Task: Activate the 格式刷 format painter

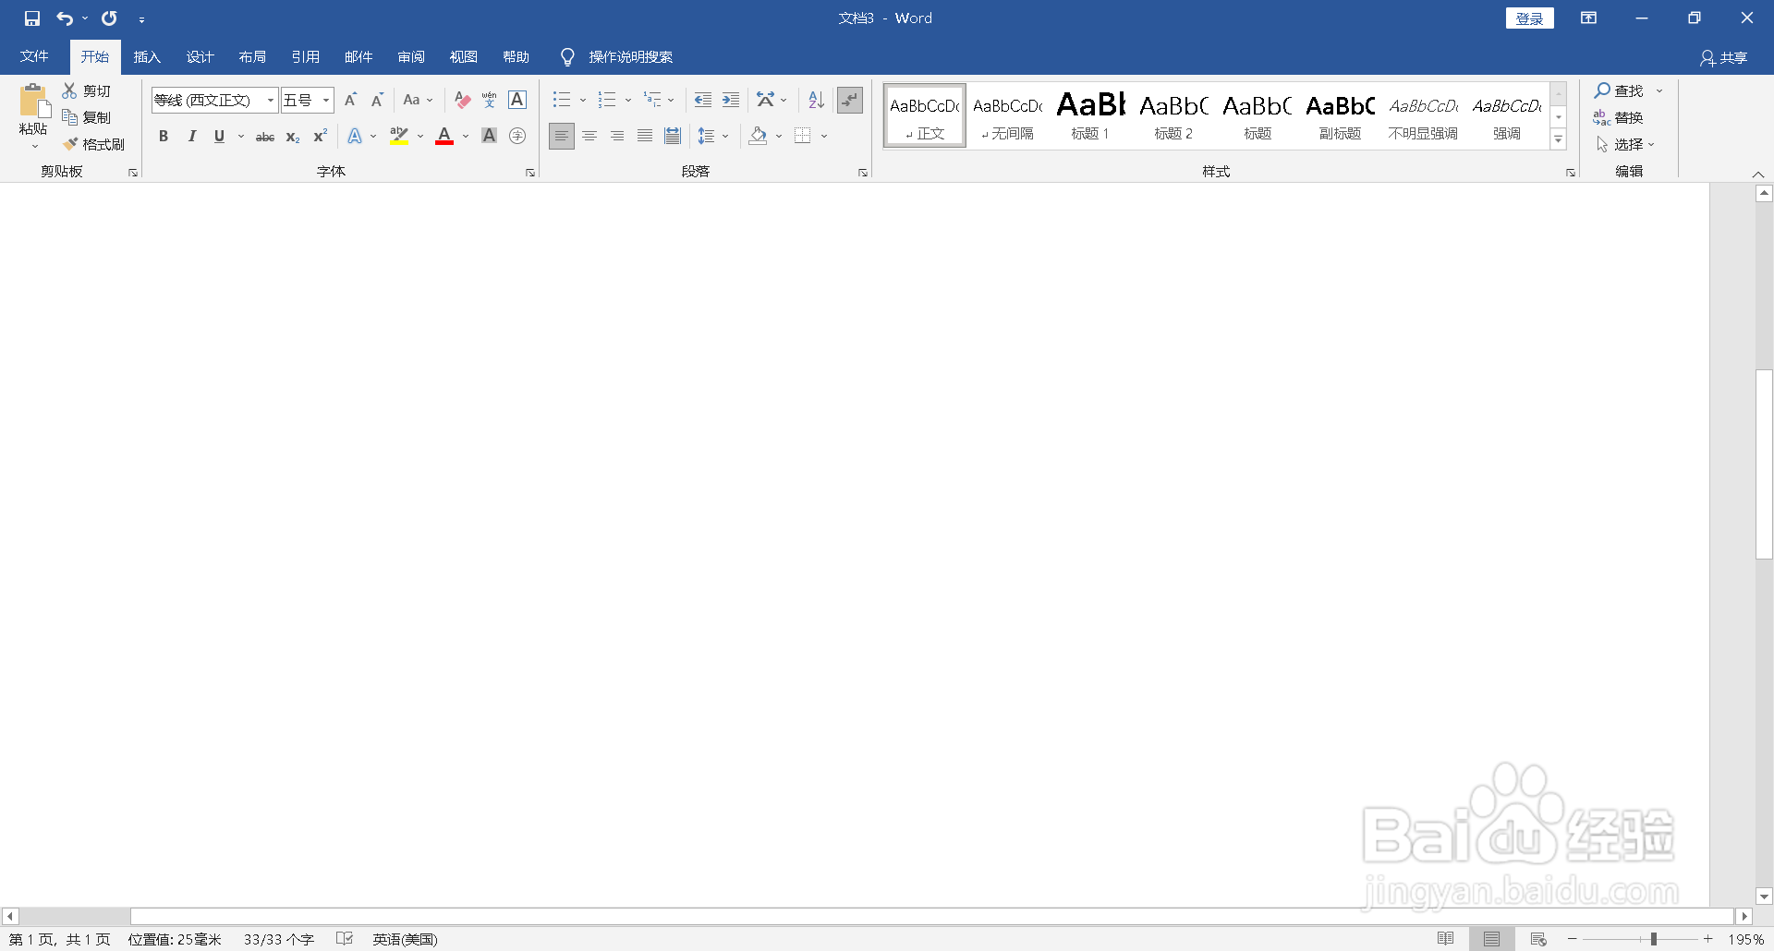Action: click(93, 144)
